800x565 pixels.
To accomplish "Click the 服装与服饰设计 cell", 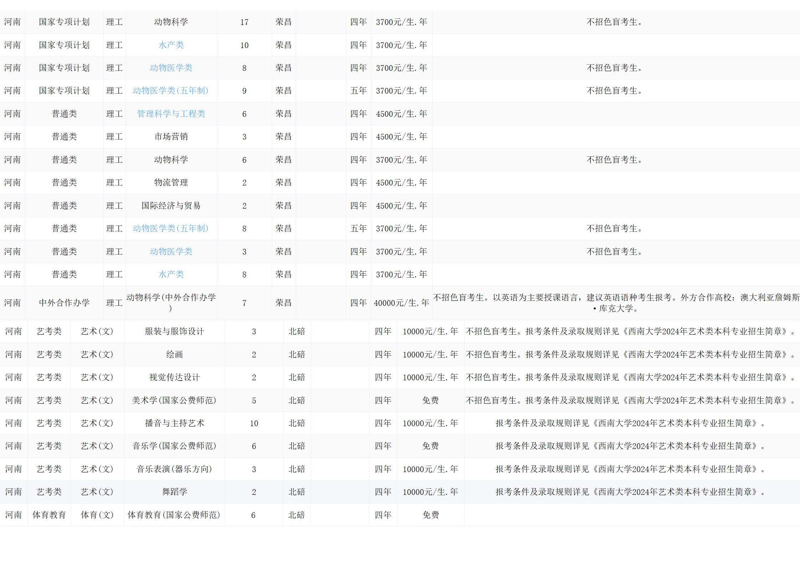I will click(175, 331).
